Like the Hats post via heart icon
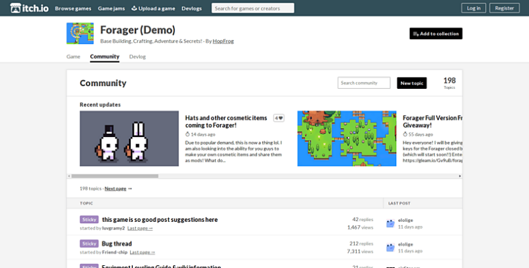The image size is (529, 268). pyautogui.click(x=279, y=118)
